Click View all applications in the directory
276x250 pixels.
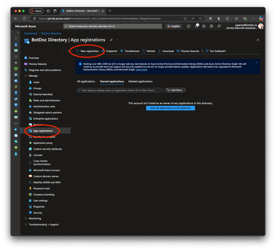click(x=171, y=108)
